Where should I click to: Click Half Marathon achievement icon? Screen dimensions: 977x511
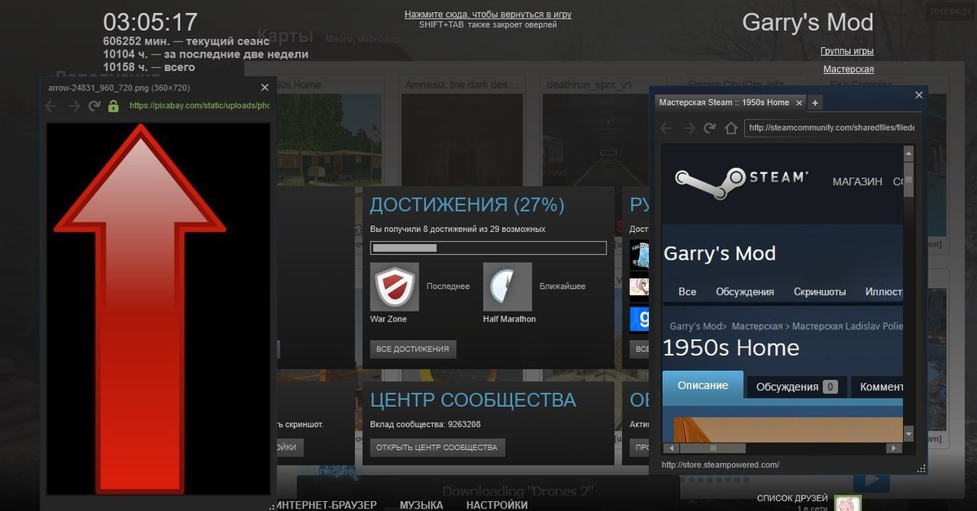pos(507,286)
